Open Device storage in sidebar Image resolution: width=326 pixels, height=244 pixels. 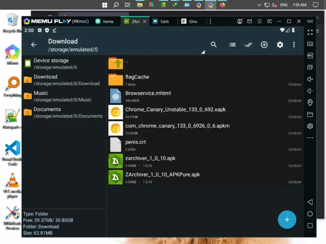point(64,64)
